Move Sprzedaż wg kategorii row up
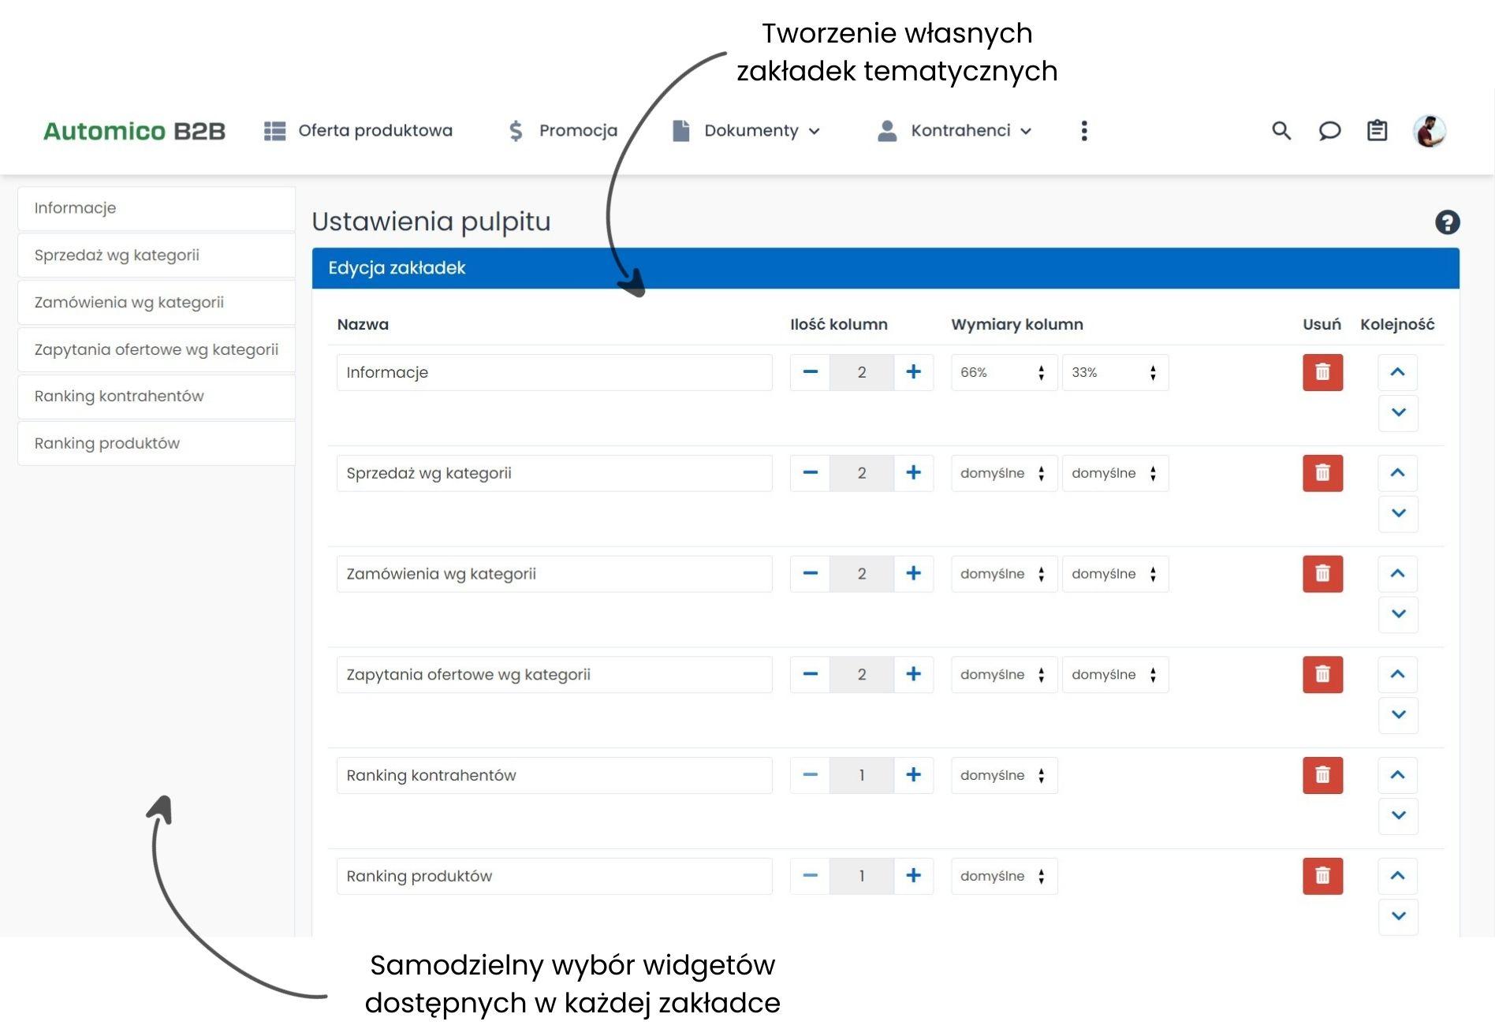This screenshot has height=1025, width=1495. pos(1397,473)
